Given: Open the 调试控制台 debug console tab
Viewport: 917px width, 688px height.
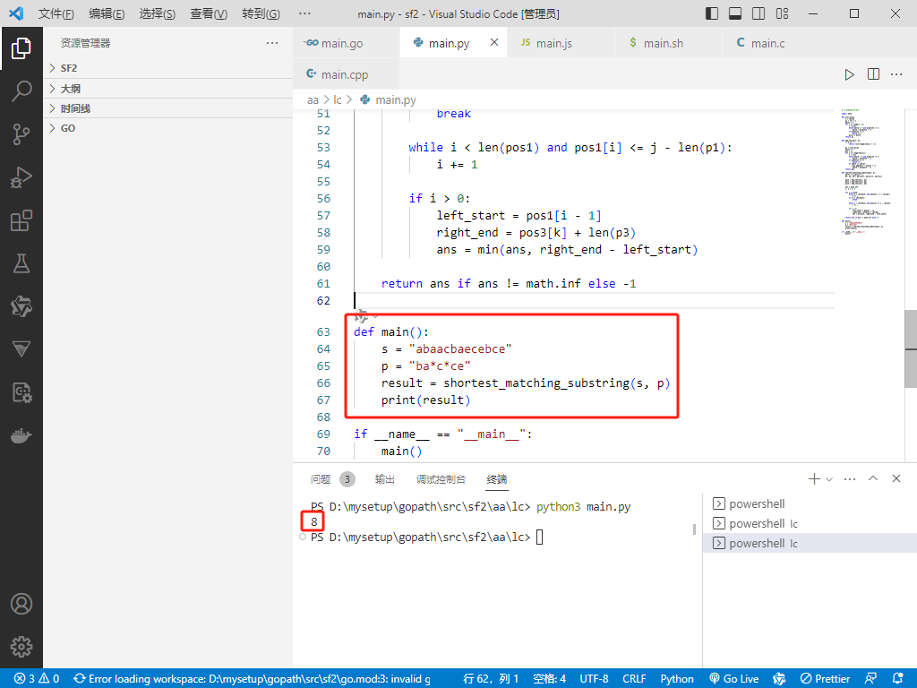Looking at the screenshot, I should (441, 479).
